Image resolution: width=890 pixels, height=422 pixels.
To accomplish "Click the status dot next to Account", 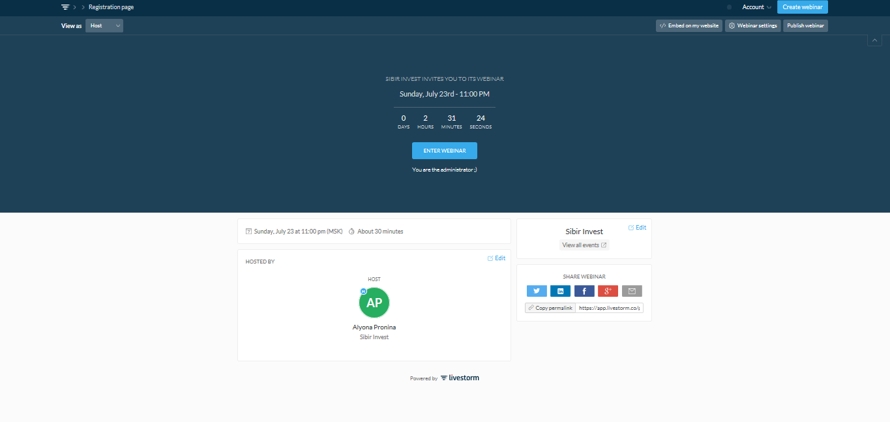I will [730, 7].
